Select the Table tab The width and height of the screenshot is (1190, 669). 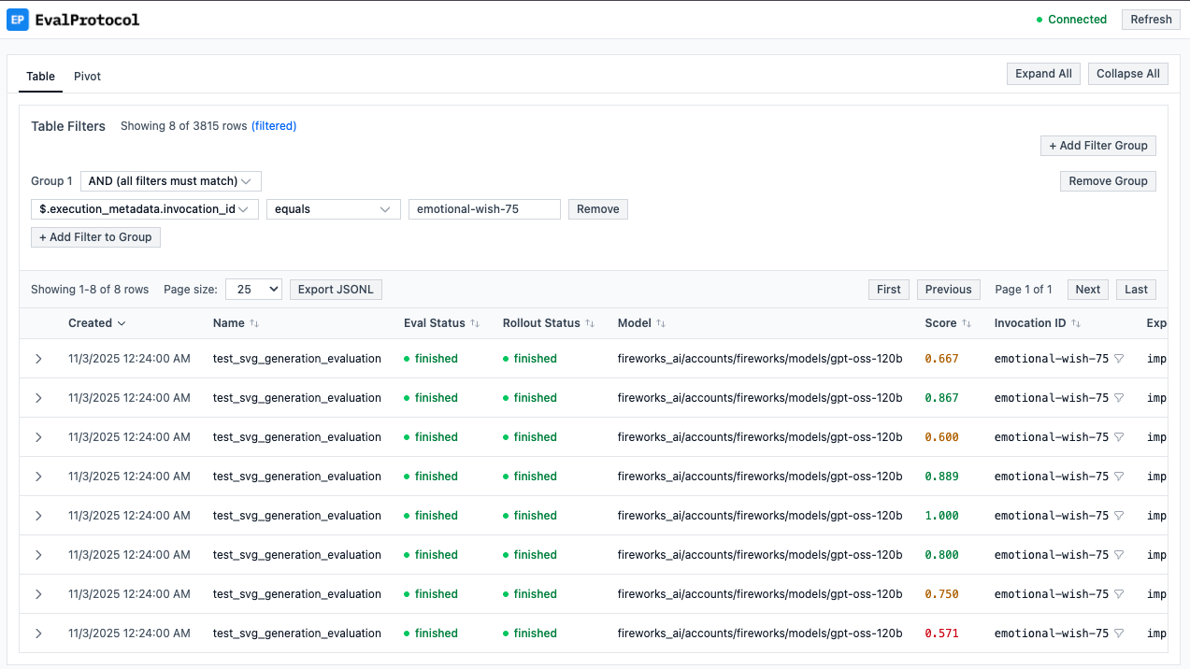[40, 76]
